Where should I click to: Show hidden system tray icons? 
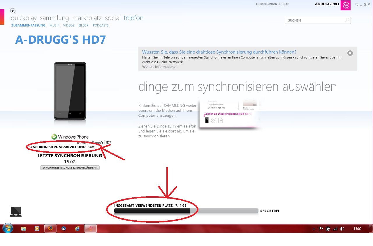click(x=314, y=229)
